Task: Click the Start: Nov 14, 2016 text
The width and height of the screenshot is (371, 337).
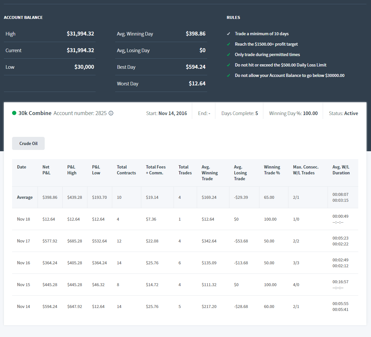Action: pos(166,113)
